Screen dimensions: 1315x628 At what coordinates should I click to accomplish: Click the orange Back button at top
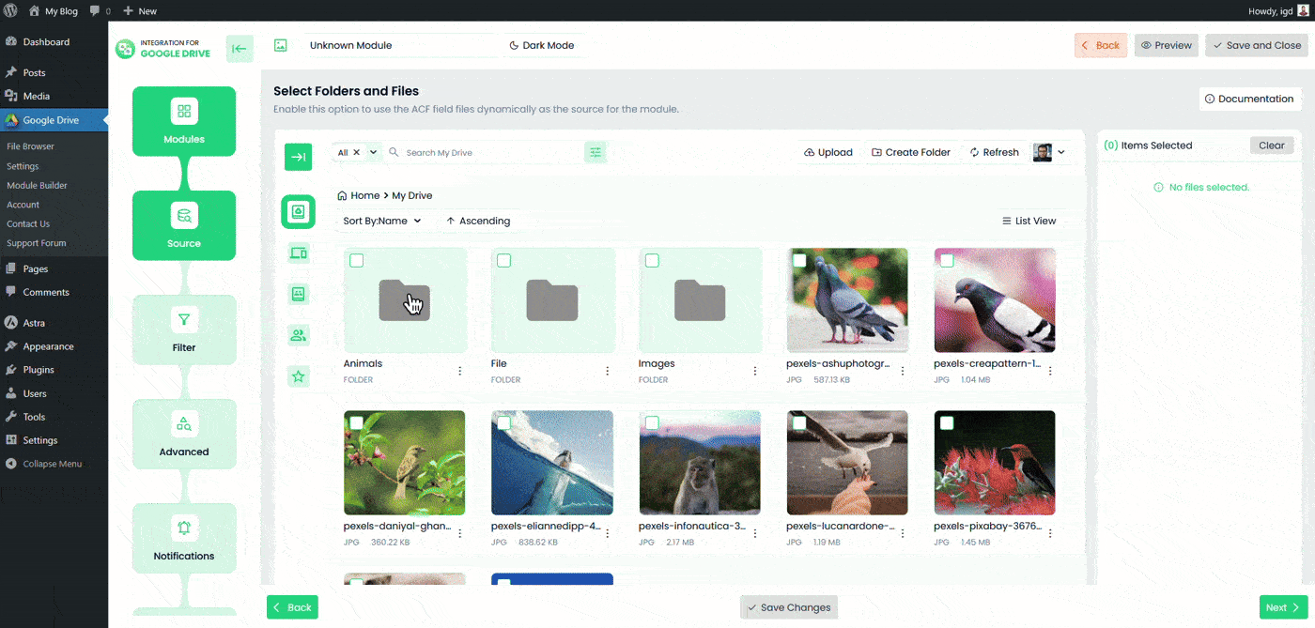(1101, 45)
